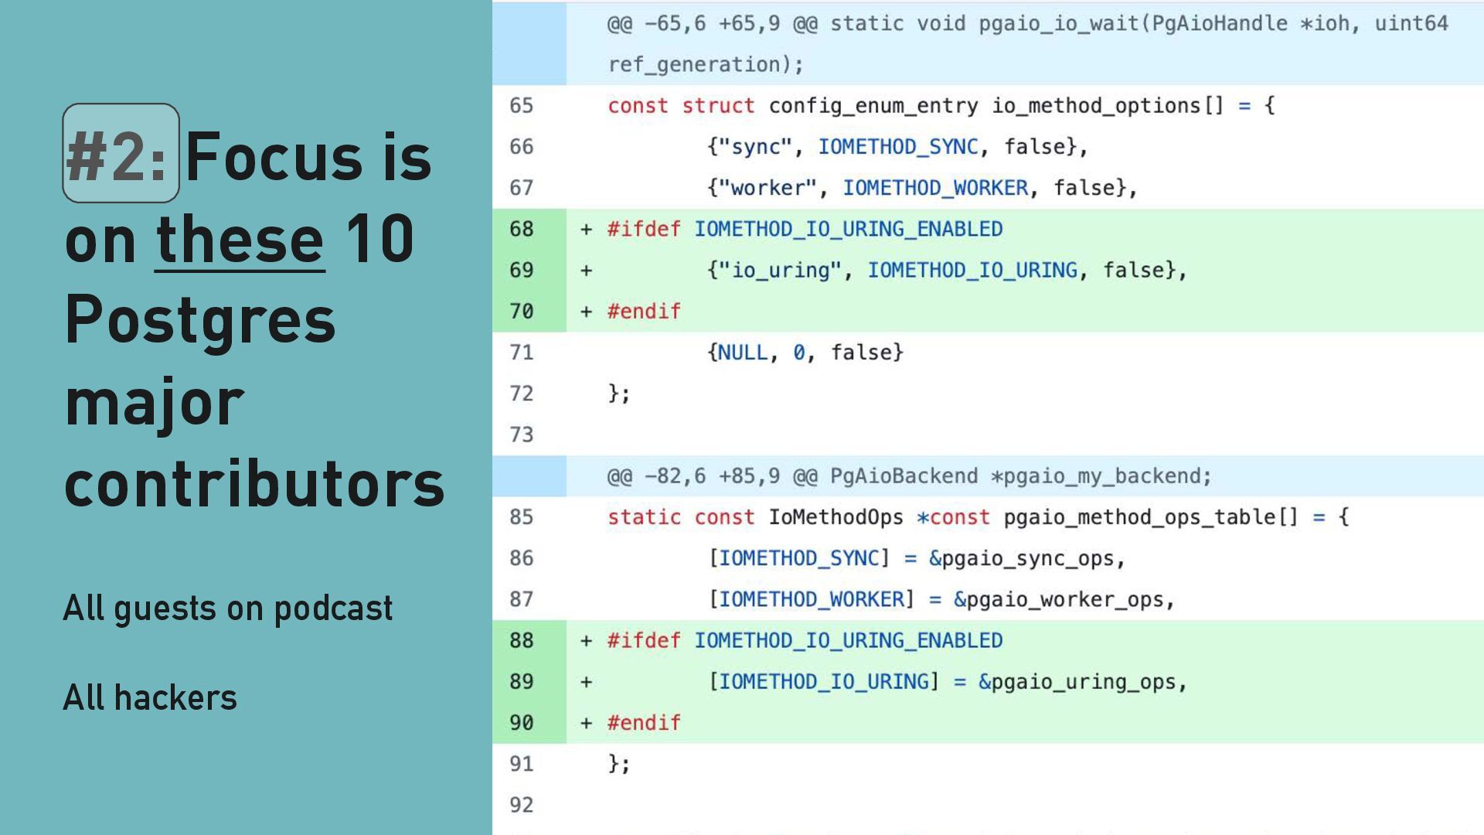This screenshot has width=1484, height=835.
Task: Click the IOMETHOD_SYNC constant on line 66
Action: 898,147
